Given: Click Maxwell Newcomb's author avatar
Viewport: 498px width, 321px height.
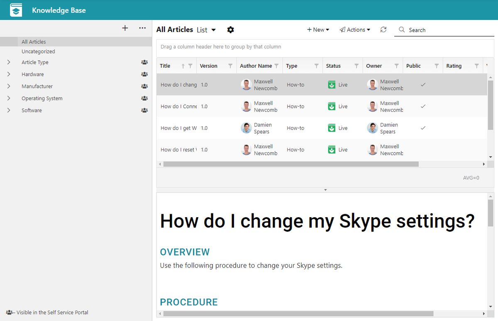Looking at the screenshot, I should click(x=246, y=84).
